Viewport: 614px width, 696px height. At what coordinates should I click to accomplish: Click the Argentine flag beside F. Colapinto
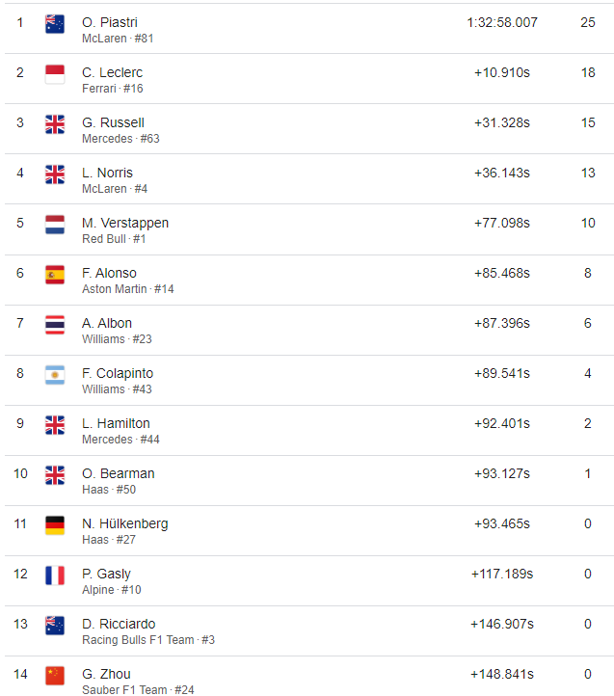click(x=55, y=375)
